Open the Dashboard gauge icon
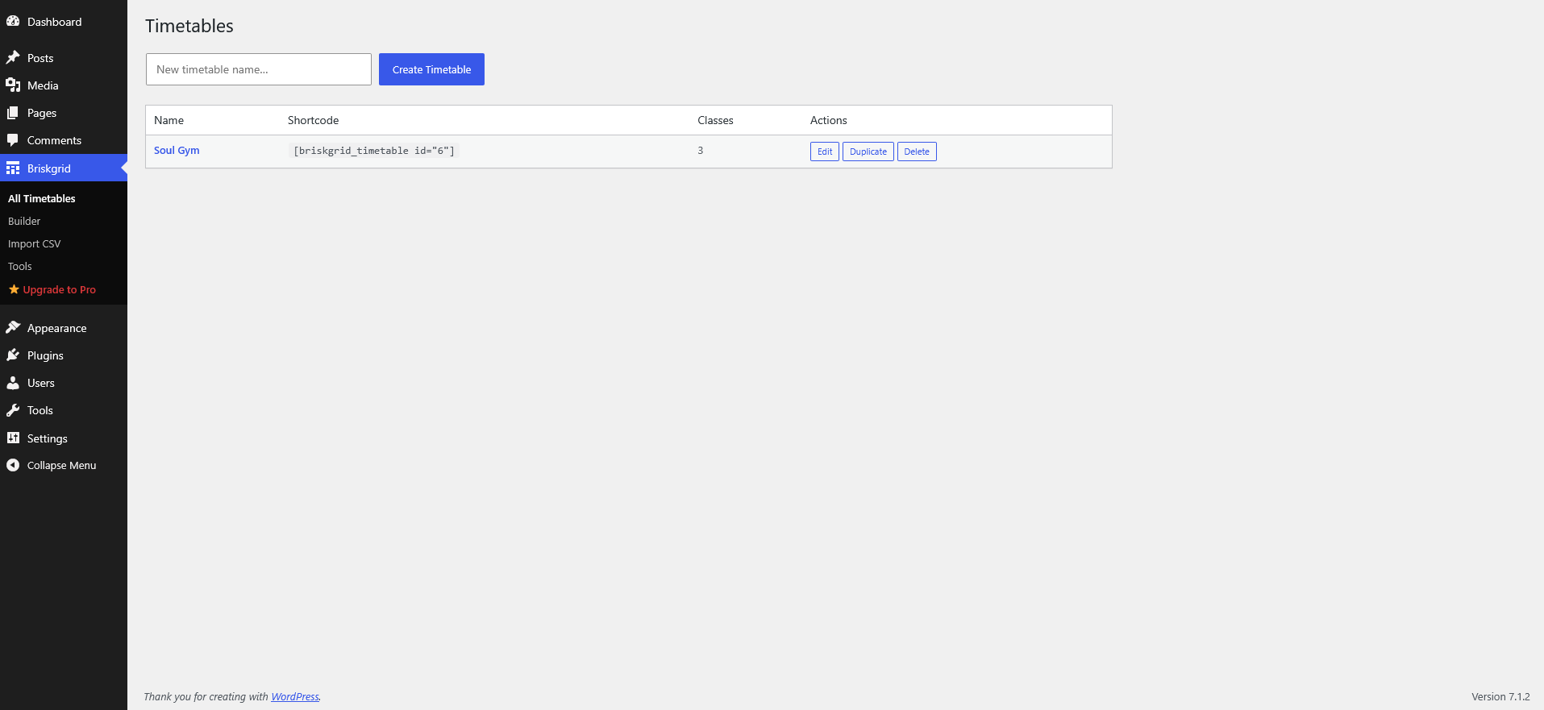Viewport: 1544px width, 710px height. click(x=13, y=22)
